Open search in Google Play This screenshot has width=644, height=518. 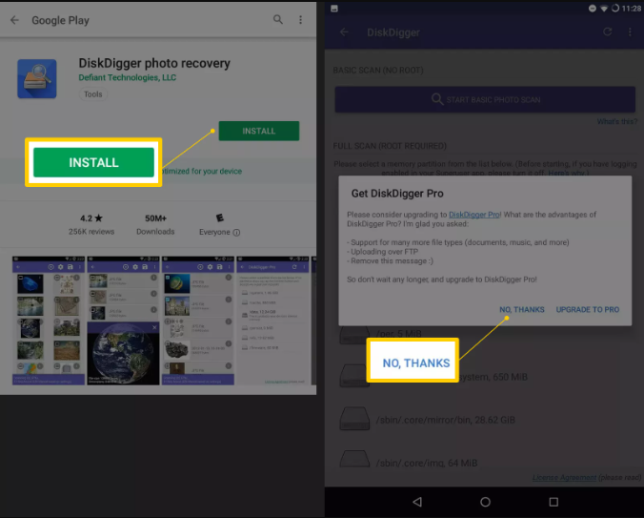[278, 19]
